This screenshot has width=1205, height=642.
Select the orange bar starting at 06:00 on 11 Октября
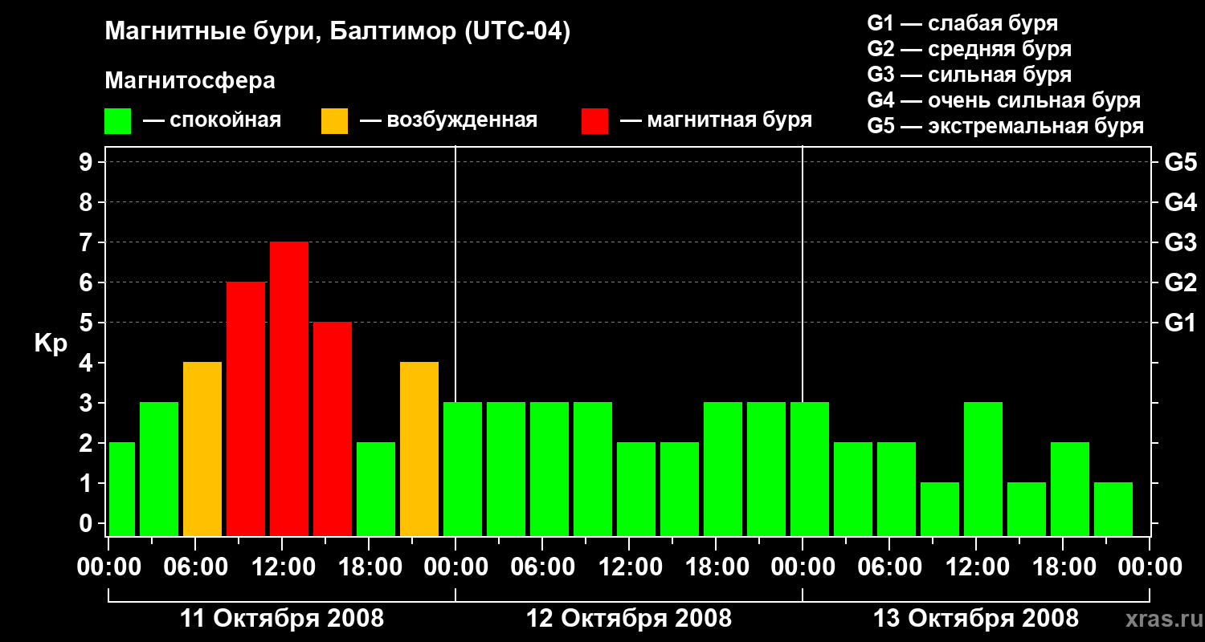202,449
